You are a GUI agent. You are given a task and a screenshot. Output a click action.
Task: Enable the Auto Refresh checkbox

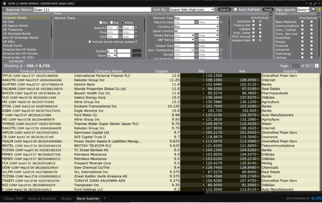(236, 10)
